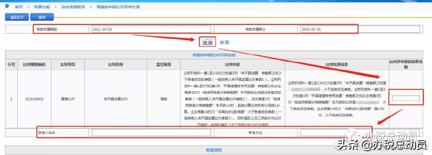This screenshot has height=155, width=432.
Task: Click the 重置 button
Action: [x=224, y=42]
